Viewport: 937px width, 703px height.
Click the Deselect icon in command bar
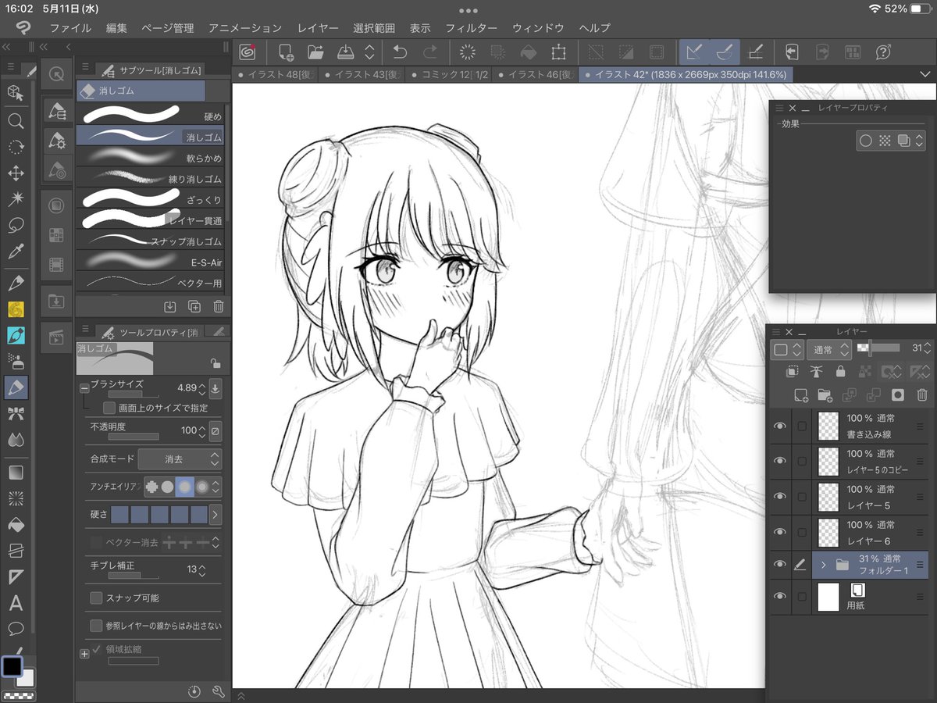(x=596, y=52)
